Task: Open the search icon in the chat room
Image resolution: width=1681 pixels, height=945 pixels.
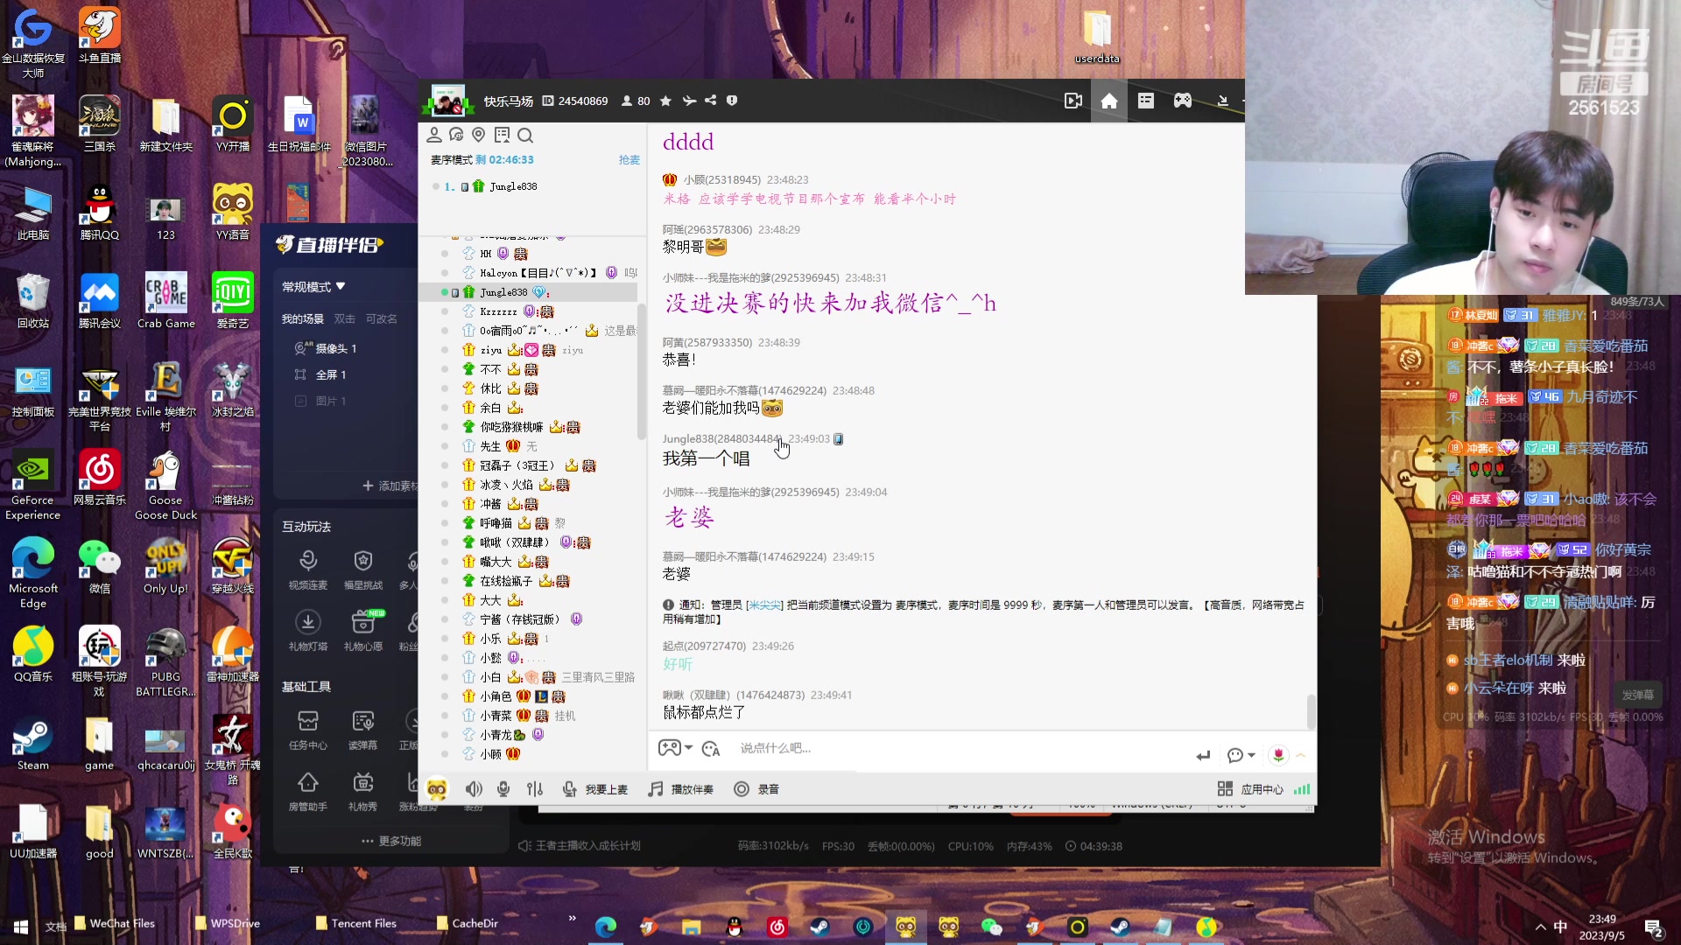Action: 525,135
